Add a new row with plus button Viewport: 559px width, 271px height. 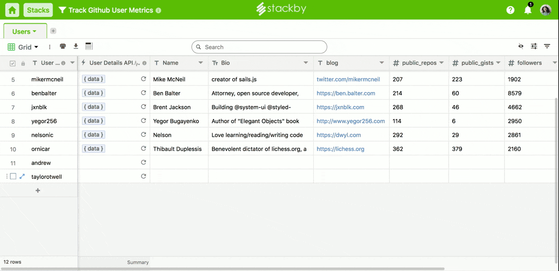38,190
